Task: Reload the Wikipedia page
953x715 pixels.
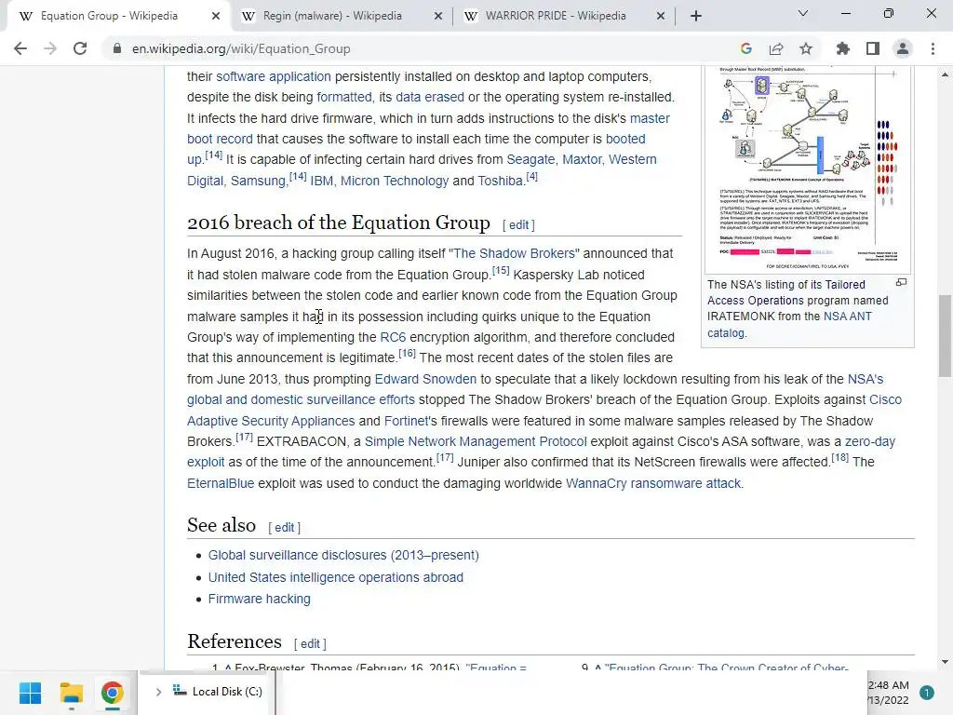Action: pyautogui.click(x=80, y=48)
